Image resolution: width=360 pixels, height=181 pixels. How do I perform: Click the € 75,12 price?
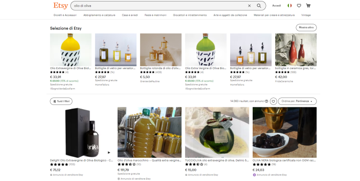(55, 170)
